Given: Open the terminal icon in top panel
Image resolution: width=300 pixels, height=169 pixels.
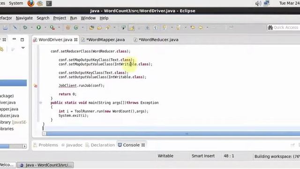Looking at the screenshot, I should 49,3.
